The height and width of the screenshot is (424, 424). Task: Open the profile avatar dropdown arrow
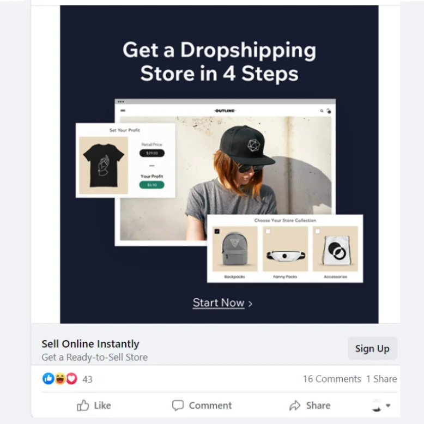[388, 405]
